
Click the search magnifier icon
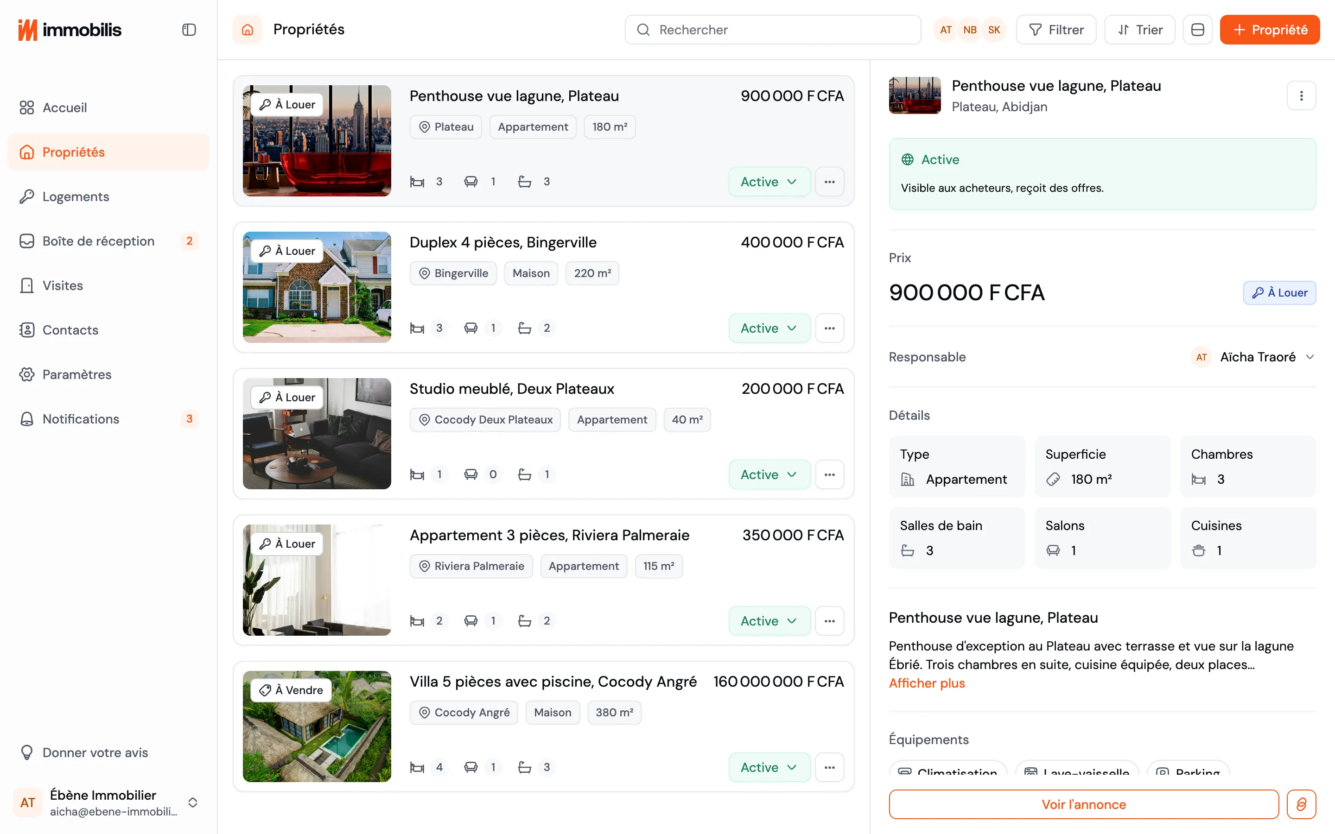coord(643,30)
